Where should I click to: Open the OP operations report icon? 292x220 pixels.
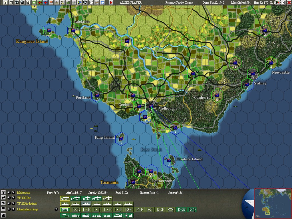(91, 3)
